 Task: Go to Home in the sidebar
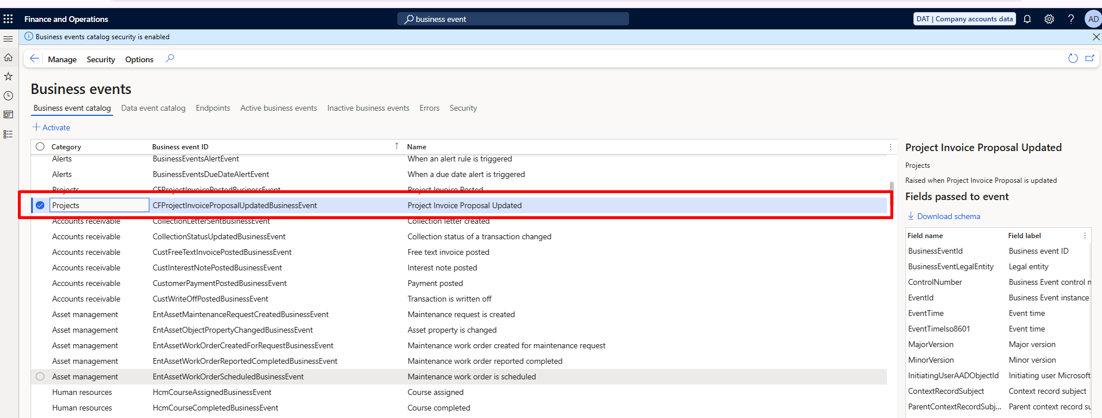pyautogui.click(x=8, y=58)
